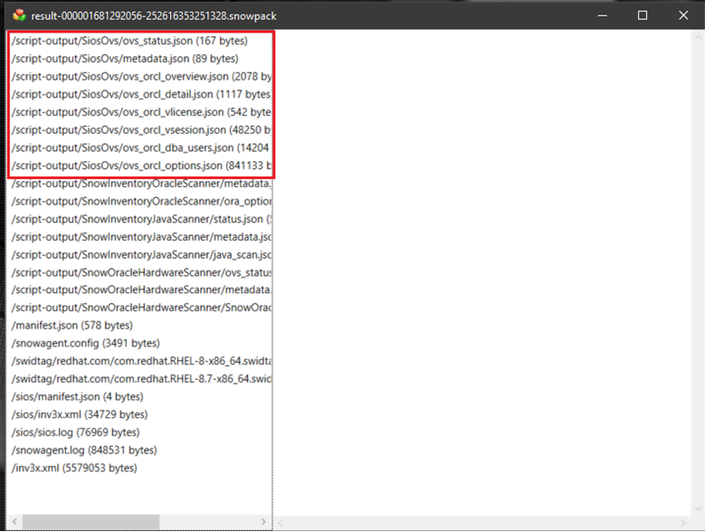Select SnowInventoryOracleScanner/metadata entry
The height and width of the screenshot is (532, 705).
click(x=141, y=184)
